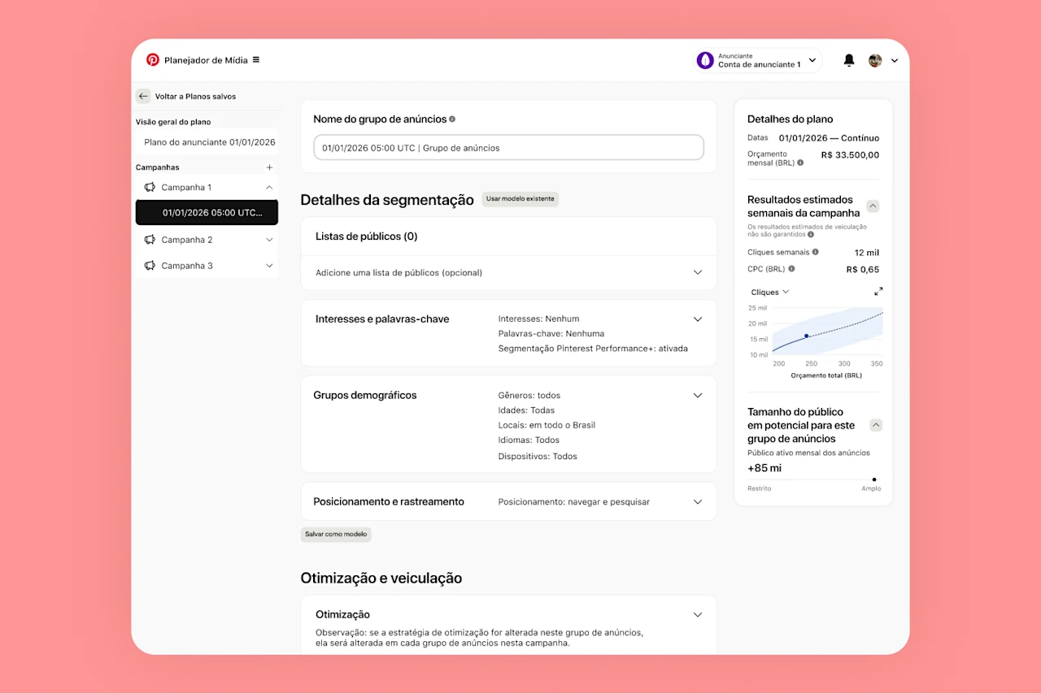The width and height of the screenshot is (1041, 694).
Task: Expand the Listas de públicos section
Action: click(698, 272)
